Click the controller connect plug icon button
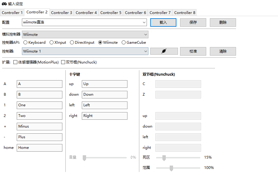 164,51
